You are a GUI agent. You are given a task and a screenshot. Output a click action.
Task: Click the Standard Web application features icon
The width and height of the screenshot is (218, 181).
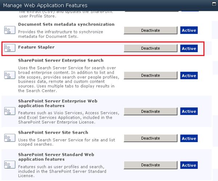(x=9, y=165)
